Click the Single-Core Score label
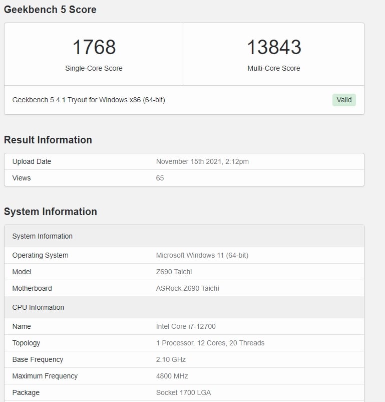The height and width of the screenshot is (402, 385). tap(94, 68)
